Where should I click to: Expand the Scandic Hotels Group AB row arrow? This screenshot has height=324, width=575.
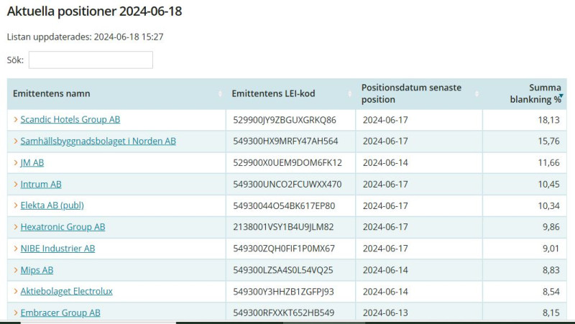(x=15, y=119)
